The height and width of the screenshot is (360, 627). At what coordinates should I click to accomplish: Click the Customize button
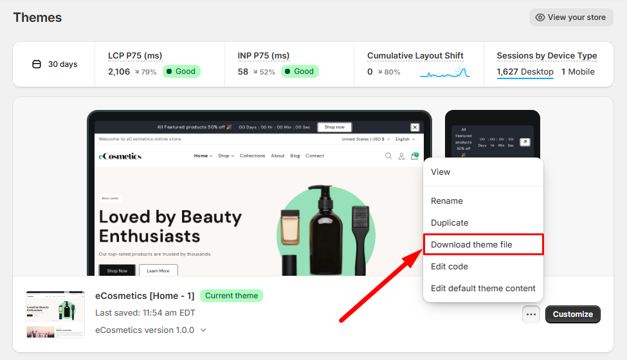572,314
